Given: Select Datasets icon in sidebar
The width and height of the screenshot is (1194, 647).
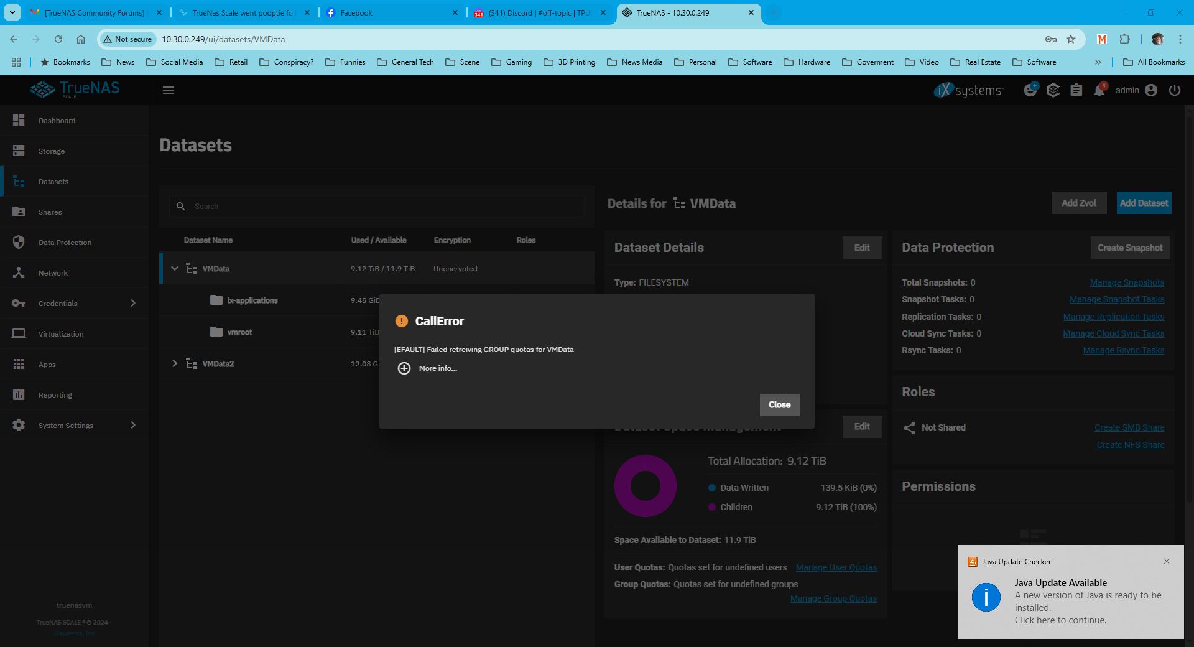Looking at the screenshot, I should click(19, 182).
